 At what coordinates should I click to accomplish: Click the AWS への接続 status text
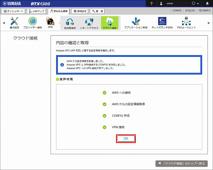coord(121,93)
